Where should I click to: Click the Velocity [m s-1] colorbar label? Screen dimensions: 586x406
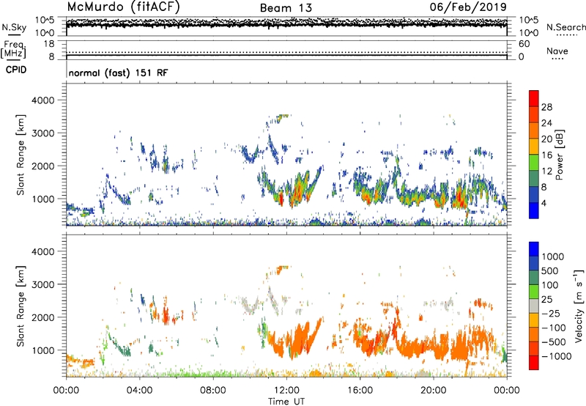click(579, 306)
